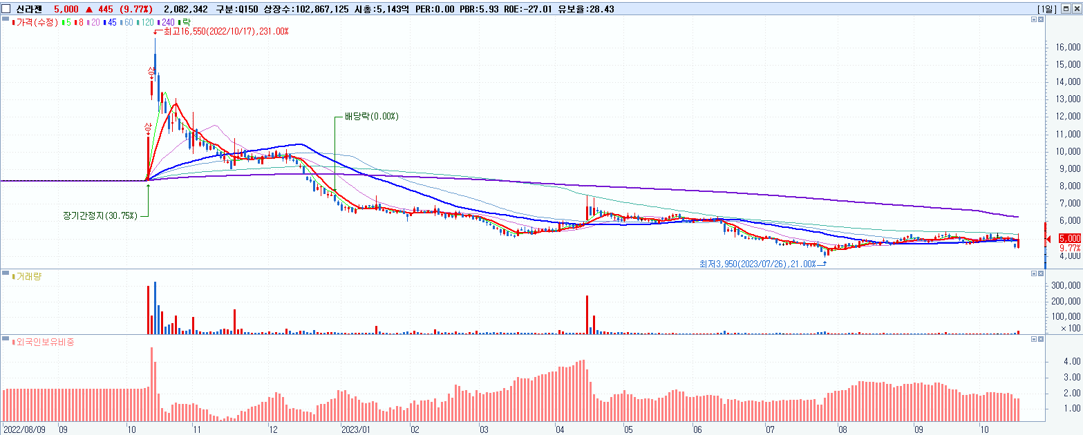Select the 5-day moving average legend

65,22
